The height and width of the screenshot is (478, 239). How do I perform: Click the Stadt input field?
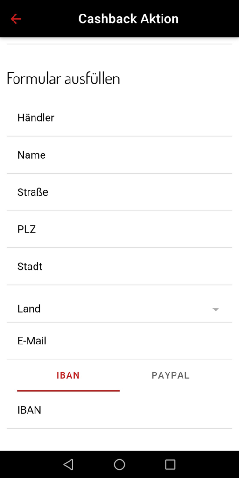119,267
